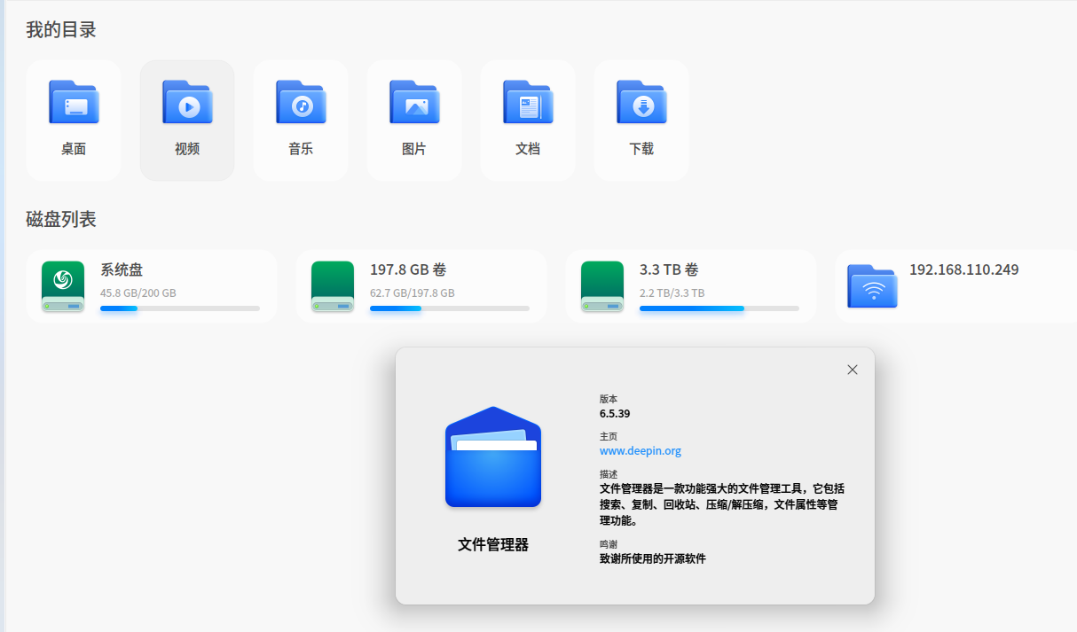Click the 描述 description paragraph in dialog

coord(722,504)
